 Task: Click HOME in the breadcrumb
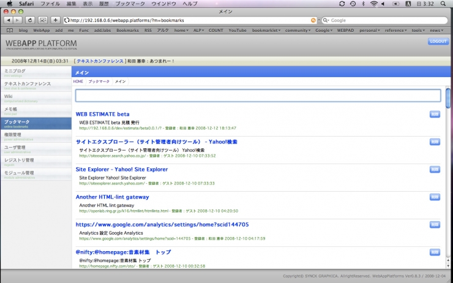78,81
